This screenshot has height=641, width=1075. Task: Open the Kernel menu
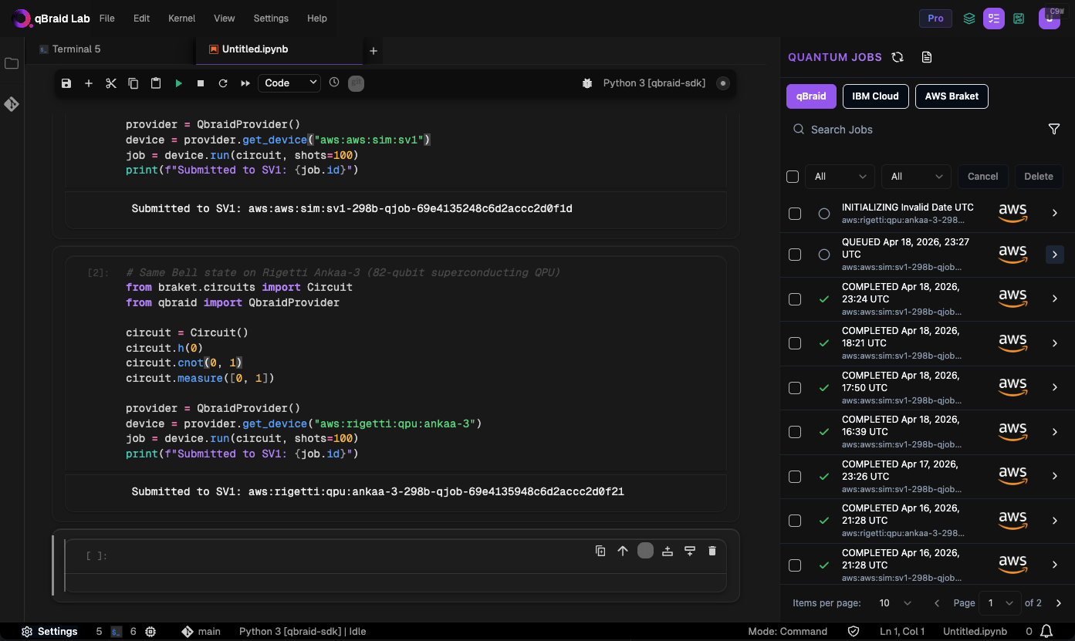pyautogui.click(x=181, y=18)
